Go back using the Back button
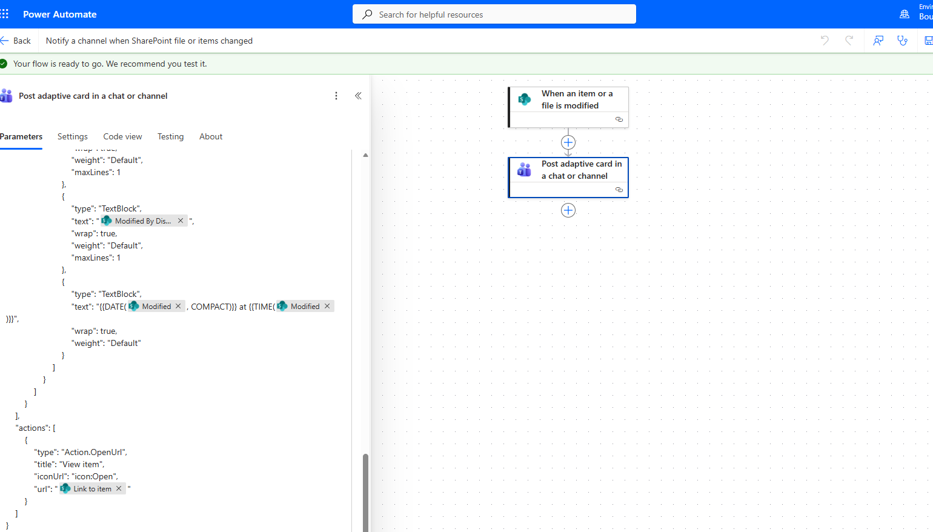Screen dimensions: 933x532 (x=16, y=41)
